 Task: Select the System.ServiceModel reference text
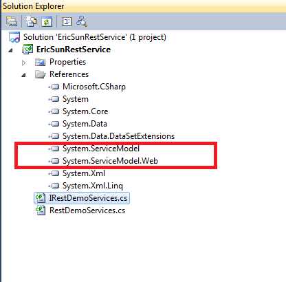101,149
